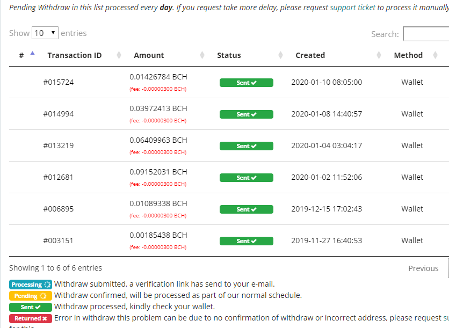This screenshot has height=328, width=449.
Task: Click the green checkmark Sent badge in the legend
Action: point(30,307)
